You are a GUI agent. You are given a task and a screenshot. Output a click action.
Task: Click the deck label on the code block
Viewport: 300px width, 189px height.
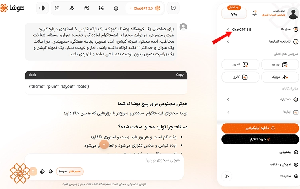32,75
